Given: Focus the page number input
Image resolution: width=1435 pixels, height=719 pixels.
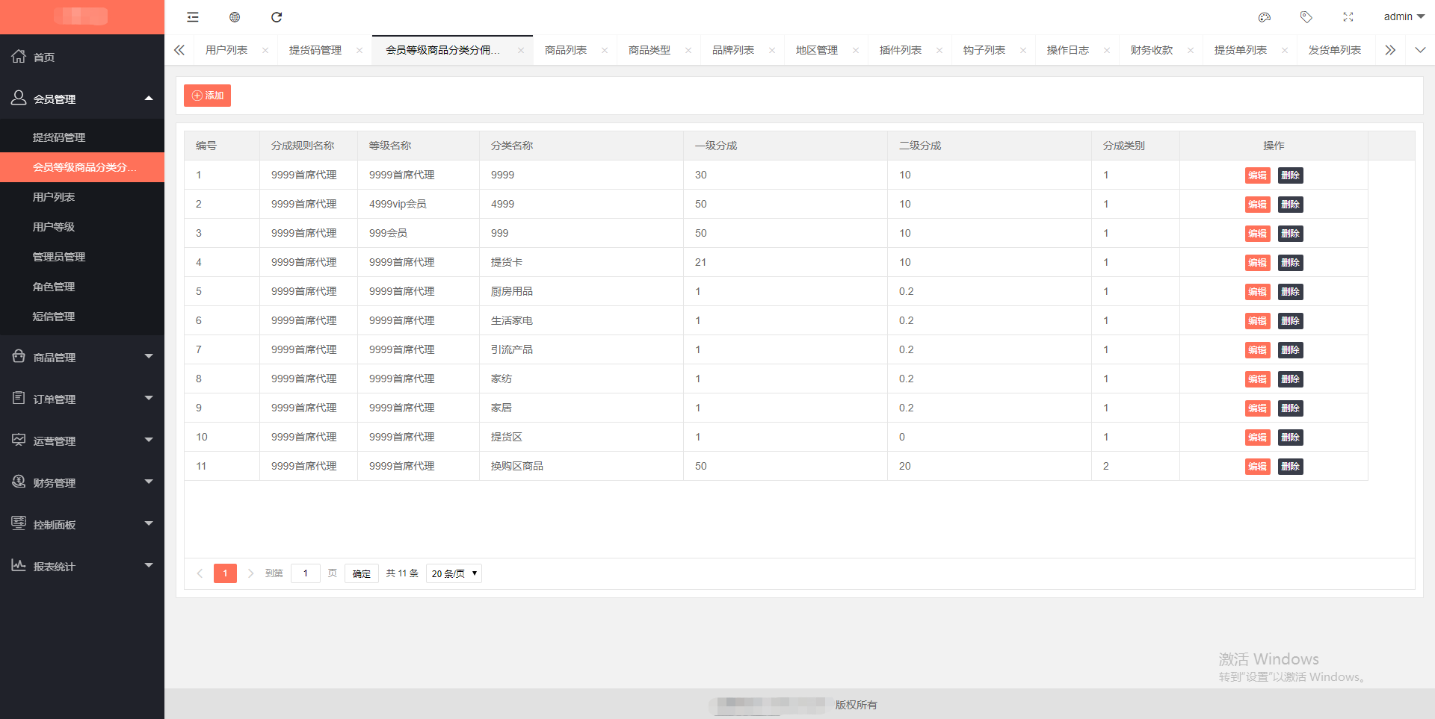Looking at the screenshot, I should (306, 573).
